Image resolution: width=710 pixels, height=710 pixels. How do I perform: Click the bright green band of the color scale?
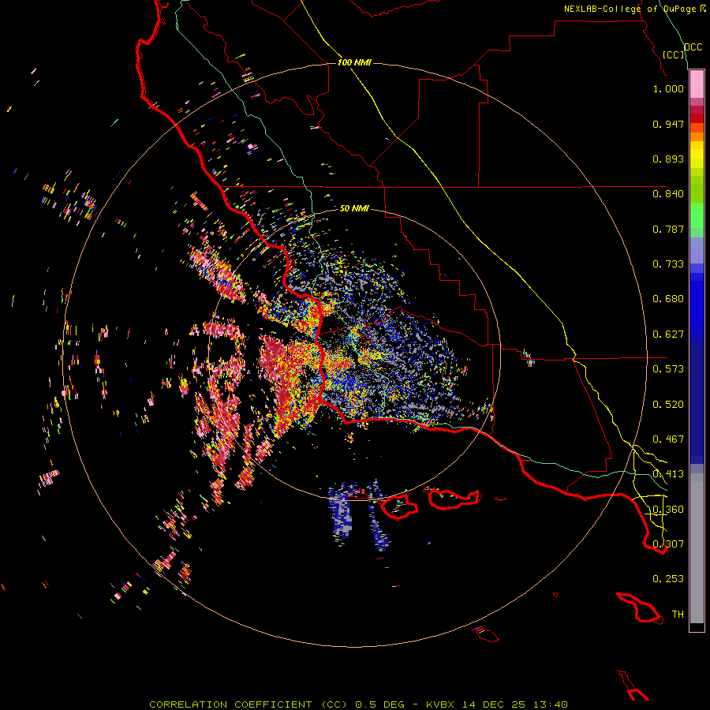697,215
